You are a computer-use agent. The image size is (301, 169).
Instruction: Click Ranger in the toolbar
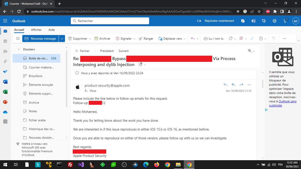point(146,39)
